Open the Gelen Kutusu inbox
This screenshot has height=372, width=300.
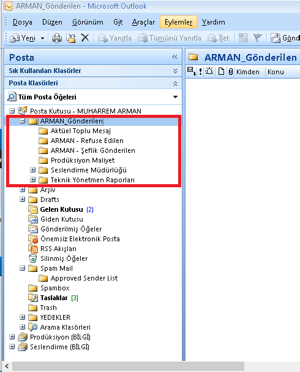click(61, 209)
